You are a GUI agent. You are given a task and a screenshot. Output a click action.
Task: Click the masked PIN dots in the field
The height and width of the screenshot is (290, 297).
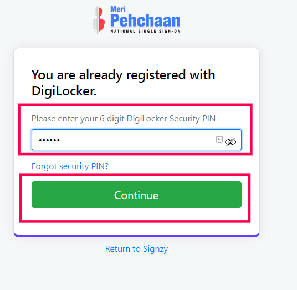49,140
